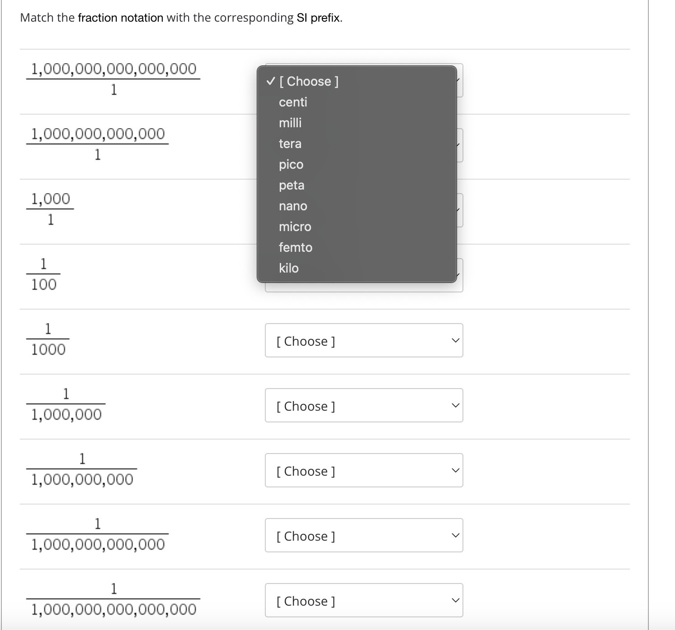This screenshot has width=675, height=630.
Task: Open the dropdown beside fraction 1/1,000,000,000
Action: [x=364, y=471]
